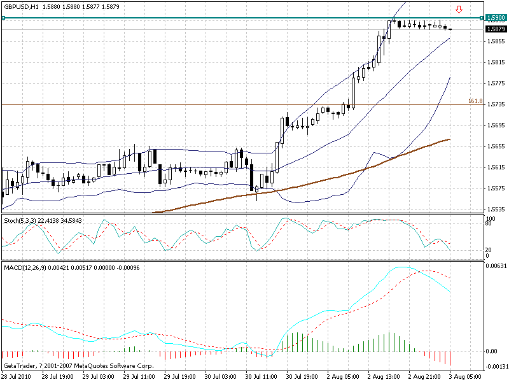Click the 1.5855 price axis label
509x382 pixels.
pos(496,41)
